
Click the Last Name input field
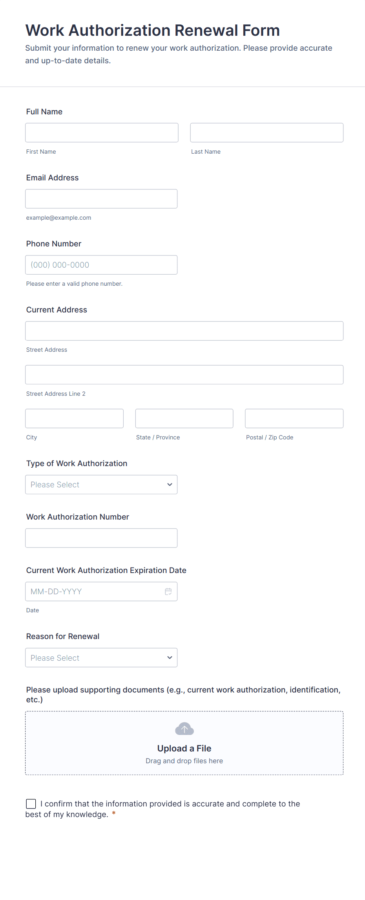266,132
